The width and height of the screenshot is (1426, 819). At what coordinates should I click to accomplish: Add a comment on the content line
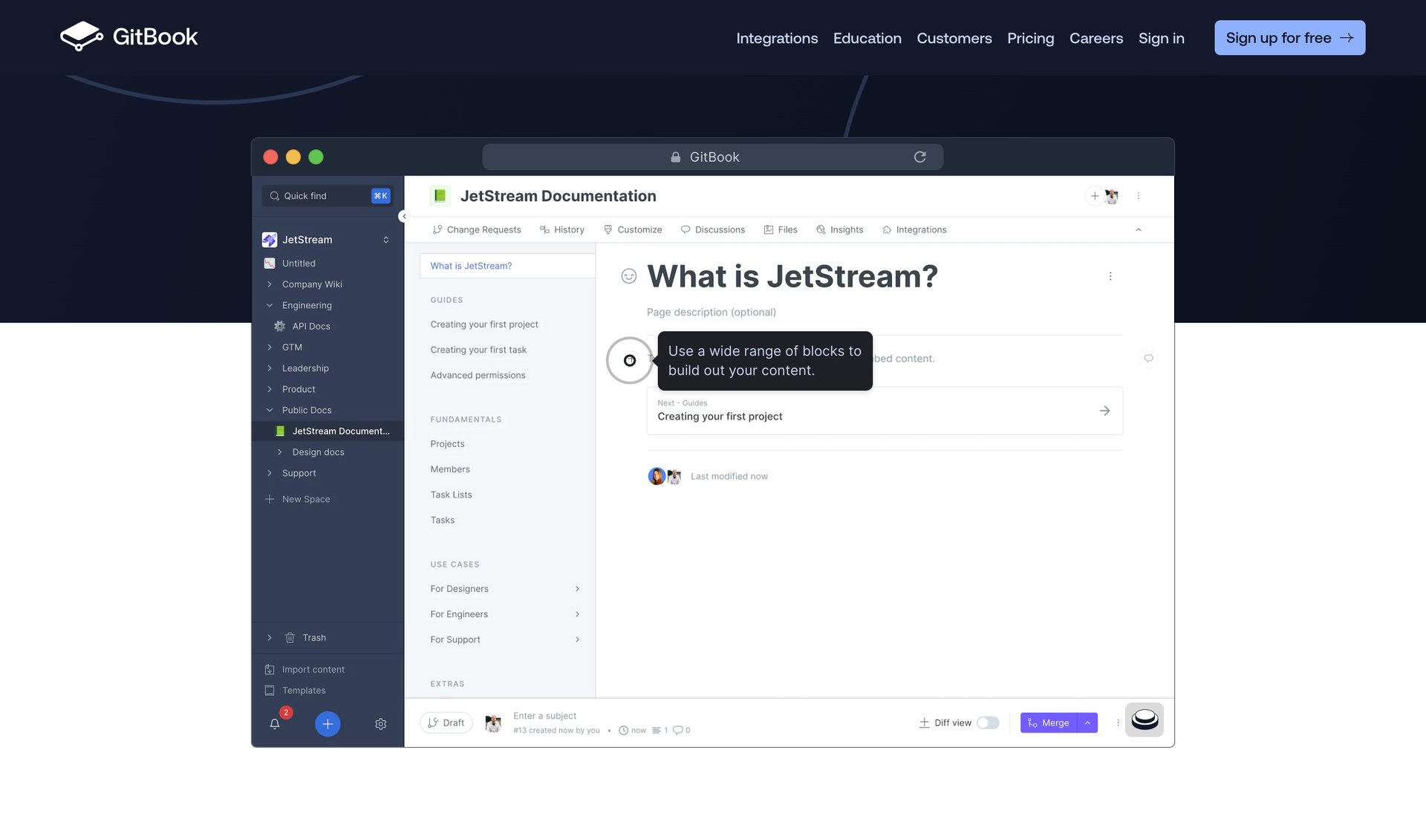(1147, 358)
